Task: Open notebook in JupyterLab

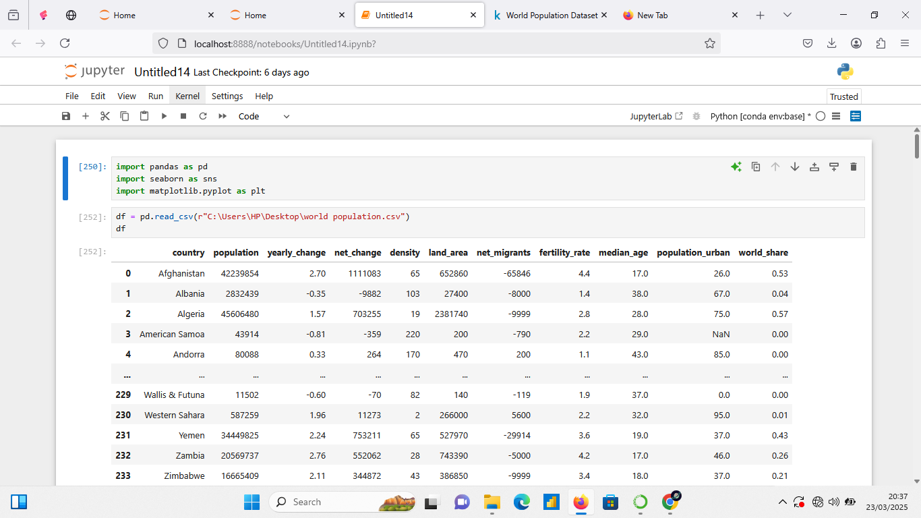Action: tap(656, 116)
